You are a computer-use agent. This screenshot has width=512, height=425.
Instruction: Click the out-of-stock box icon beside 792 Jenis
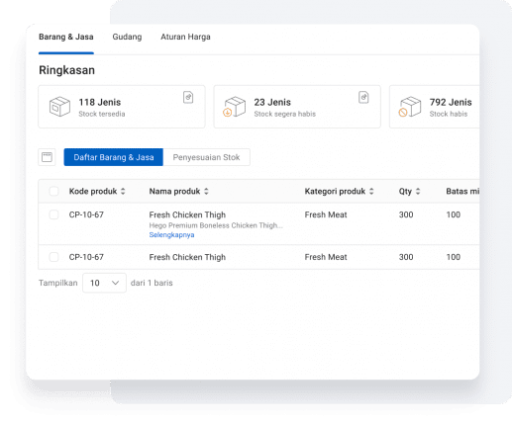point(410,107)
